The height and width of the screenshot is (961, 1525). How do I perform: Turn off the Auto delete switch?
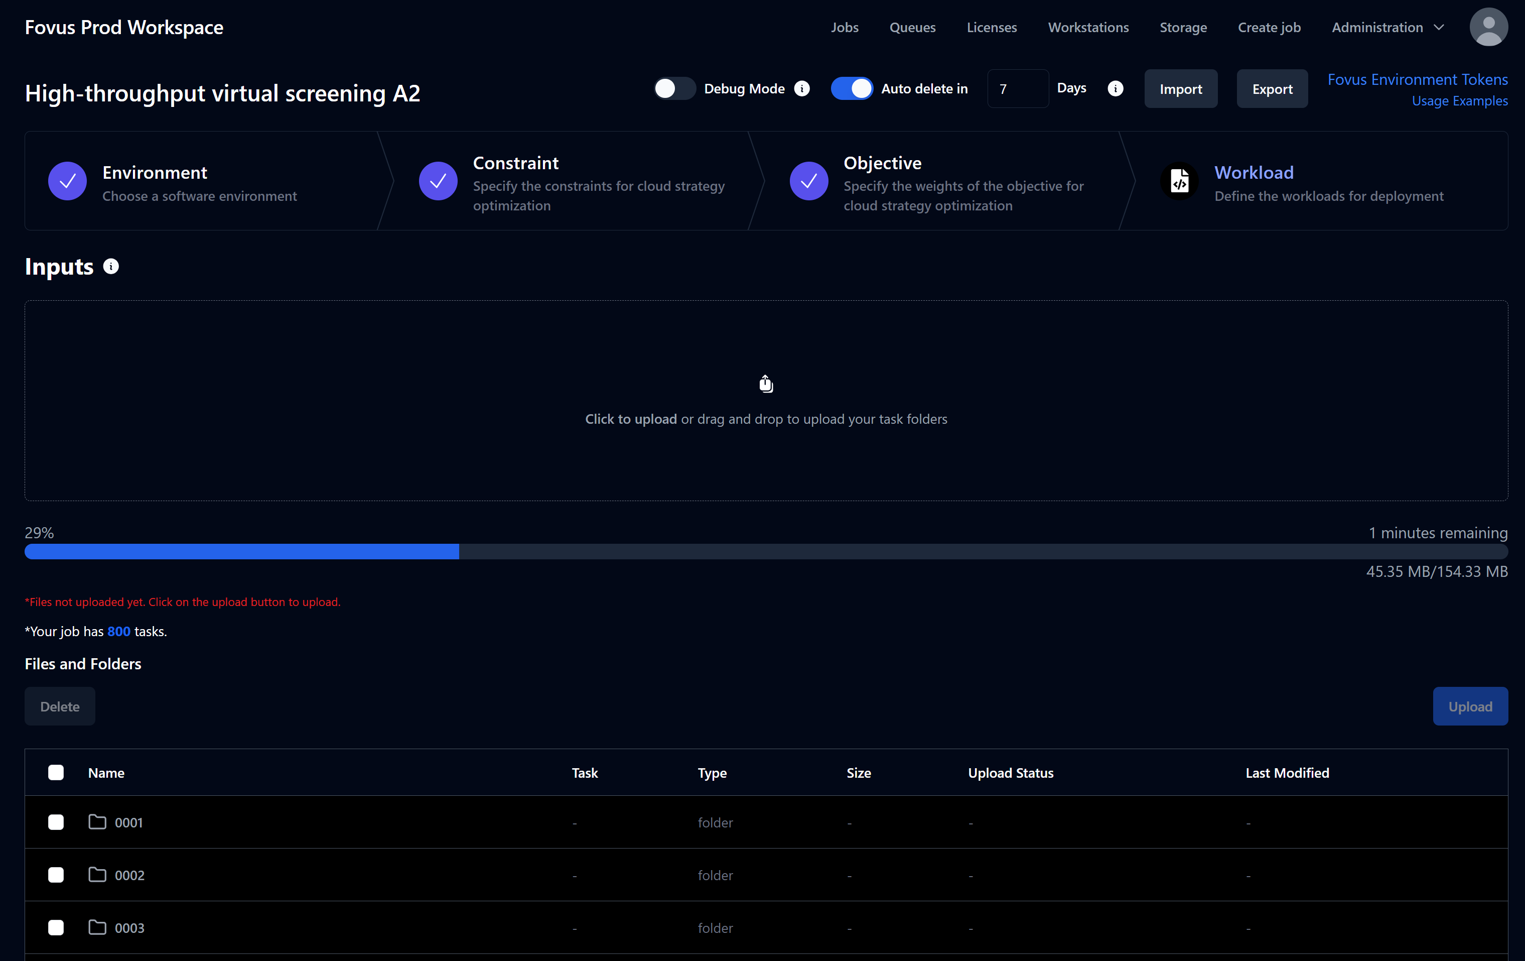click(852, 89)
